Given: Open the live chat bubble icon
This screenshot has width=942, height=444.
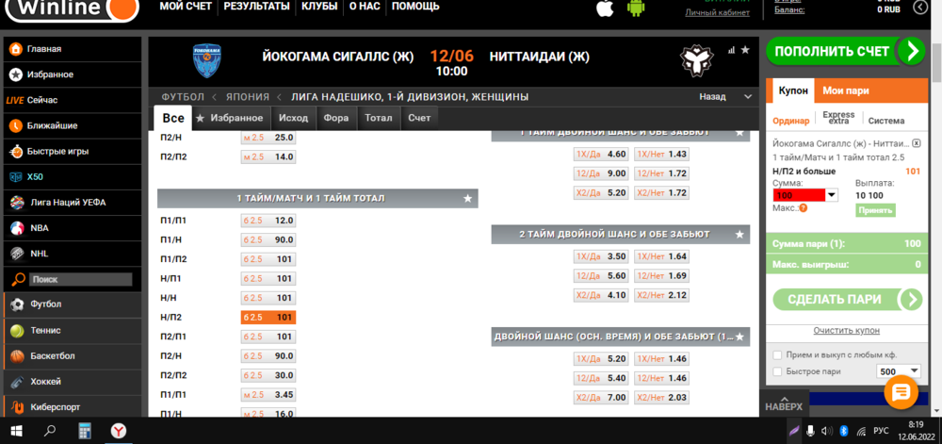Looking at the screenshot, I should click(901, 392).
